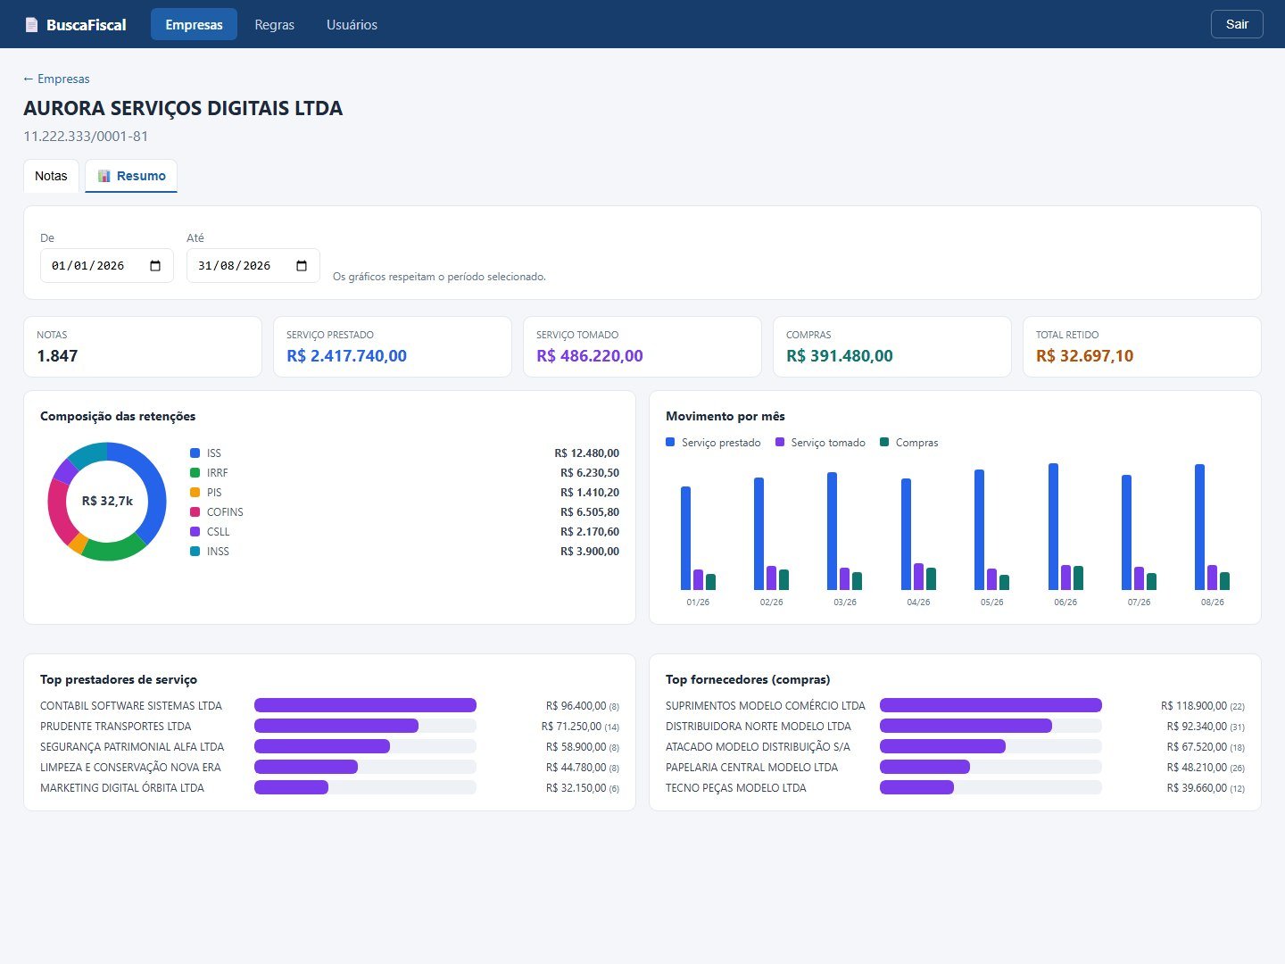This screenshot has height=964, width=1285.
Task: Click the BuscaFiscal document logo icon
Action: point(31,25)
